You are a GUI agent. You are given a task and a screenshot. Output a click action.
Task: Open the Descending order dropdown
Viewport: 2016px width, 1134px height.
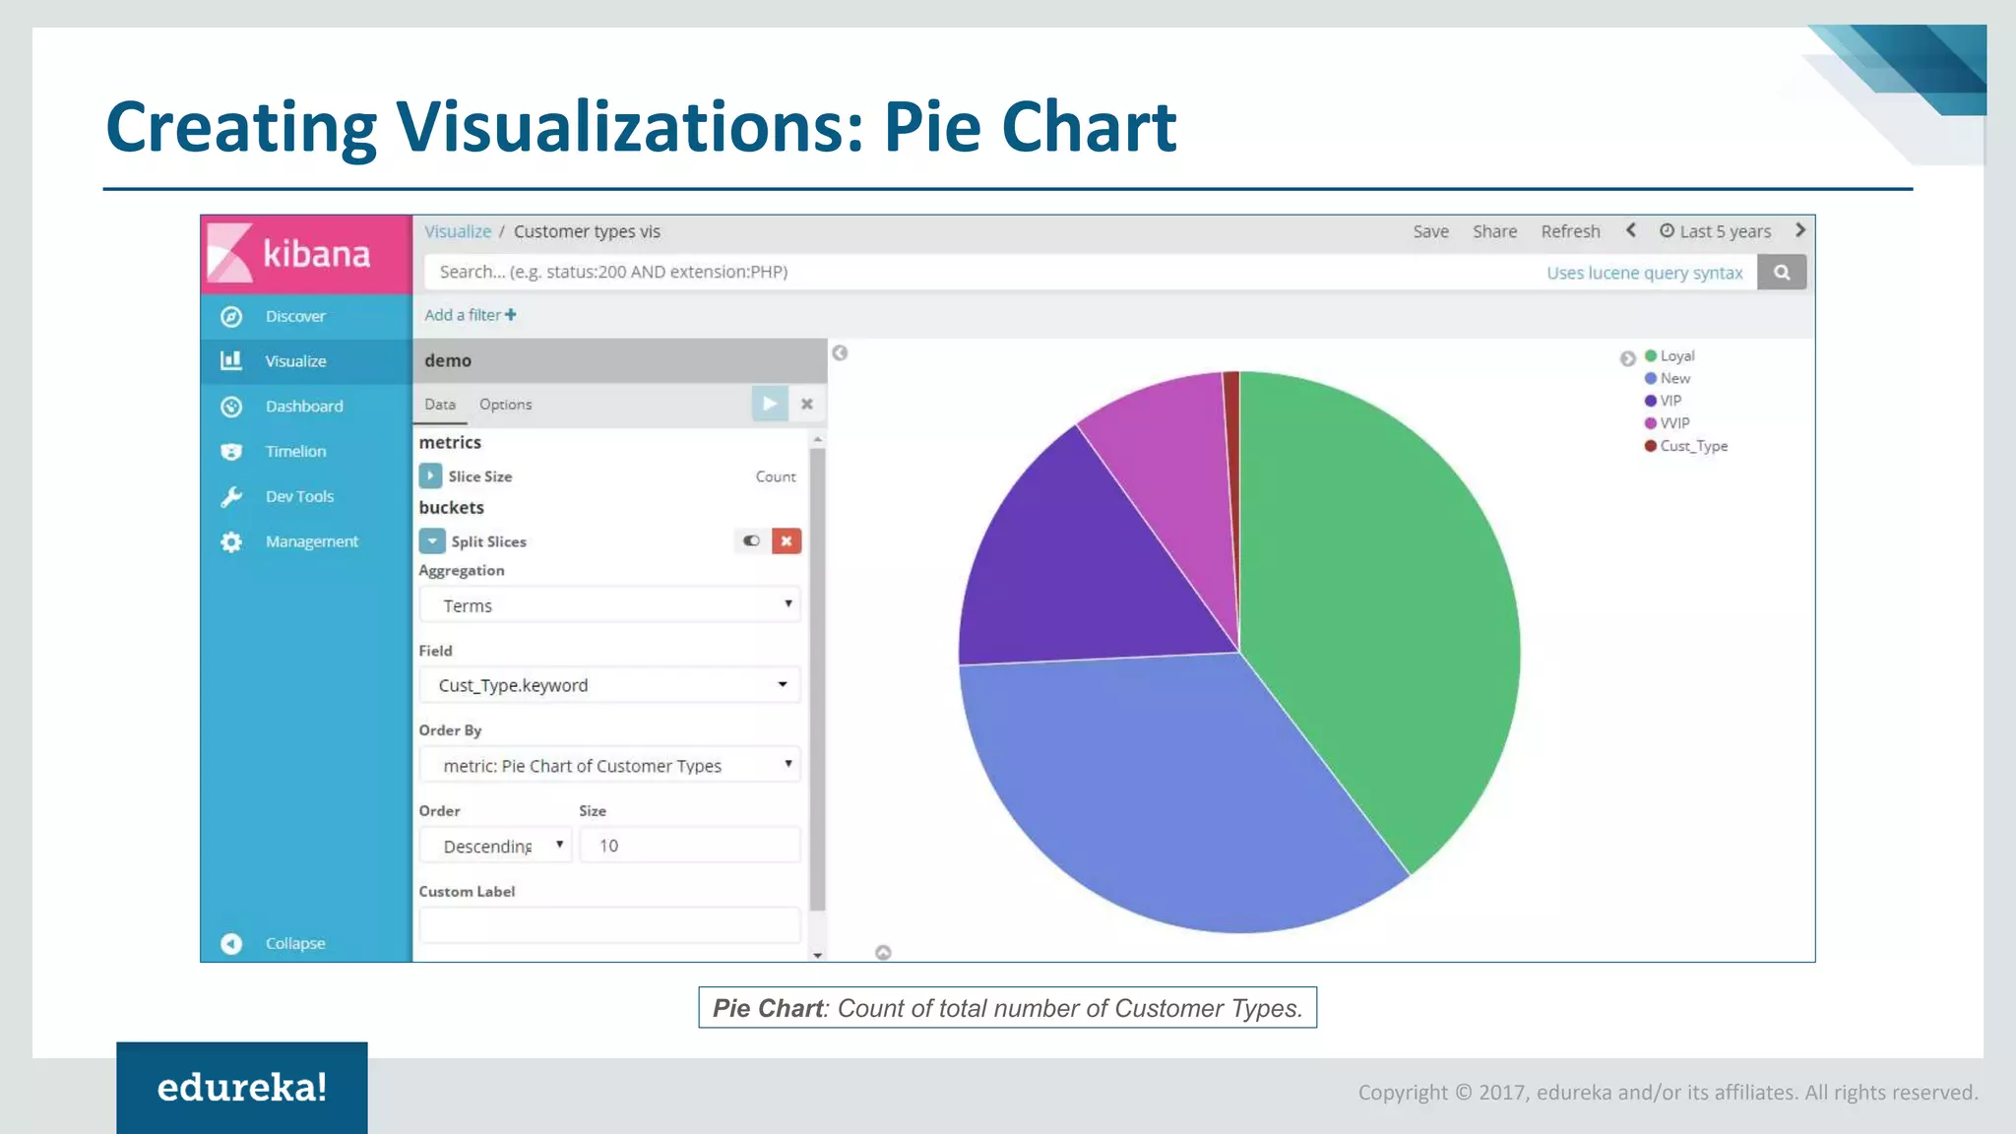[495, 846]
